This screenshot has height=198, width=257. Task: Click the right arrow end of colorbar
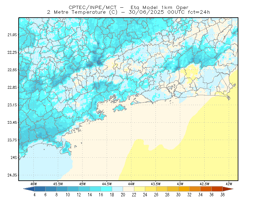(x=228, y=189)
